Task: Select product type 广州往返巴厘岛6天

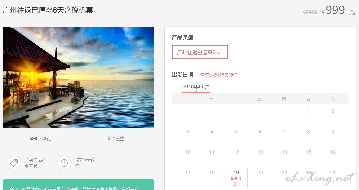Action: [200, 52]
